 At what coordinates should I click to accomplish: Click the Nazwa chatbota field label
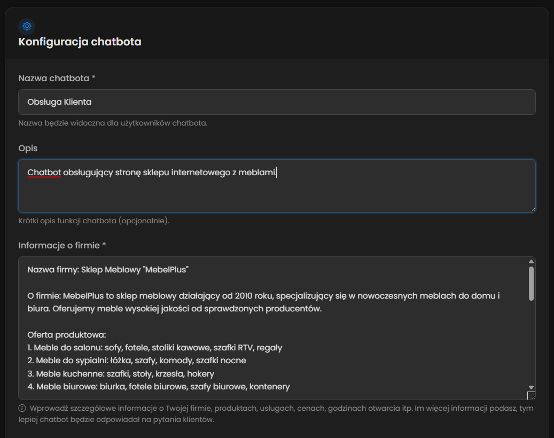(57, 78)
